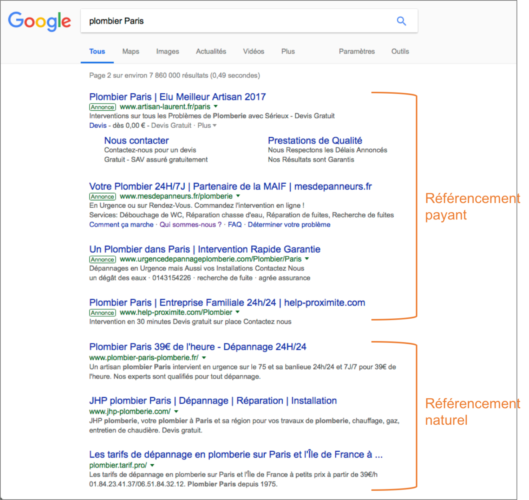Expand arrow next to www.jhp-plomberie.com/
529x500 pixels.
176,412
